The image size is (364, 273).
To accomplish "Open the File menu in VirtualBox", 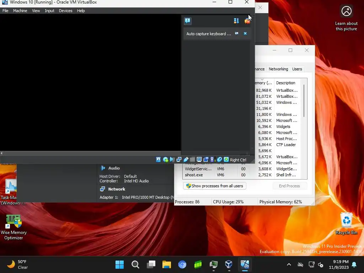I will coord(5,11).
